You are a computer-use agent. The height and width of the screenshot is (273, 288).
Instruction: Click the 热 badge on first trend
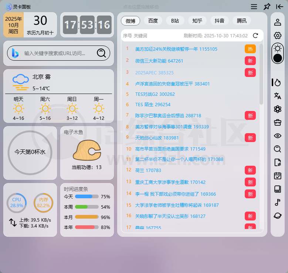pyautogui.click(x=250, y=49)
